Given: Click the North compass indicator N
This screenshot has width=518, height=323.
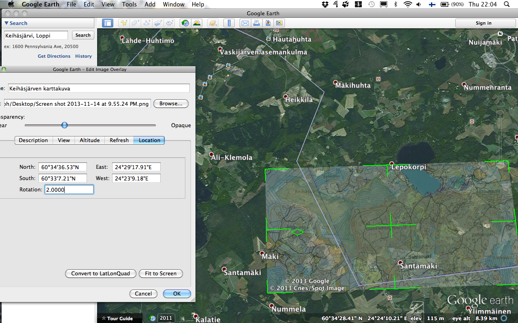Looking at the screenshot, I should [x=500, y=34].
